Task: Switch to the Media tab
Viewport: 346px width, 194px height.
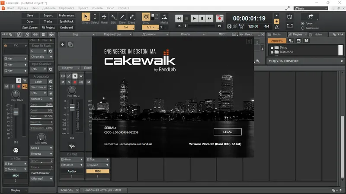Action: (276, 34)
